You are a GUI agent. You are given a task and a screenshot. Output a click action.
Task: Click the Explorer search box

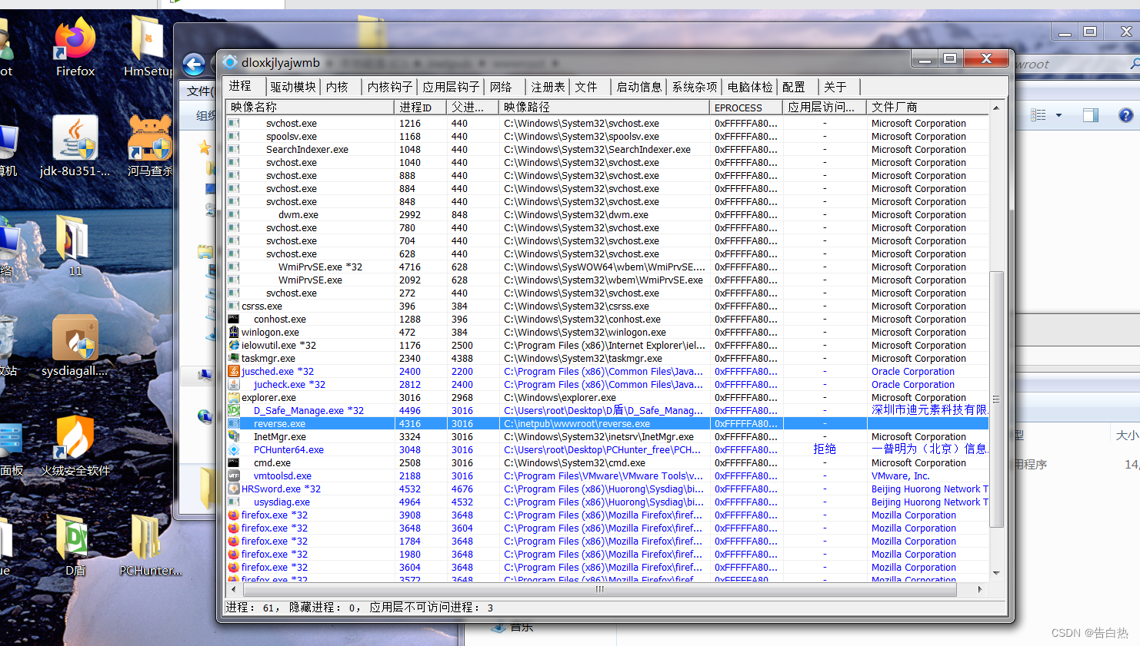pos(1075,65)
